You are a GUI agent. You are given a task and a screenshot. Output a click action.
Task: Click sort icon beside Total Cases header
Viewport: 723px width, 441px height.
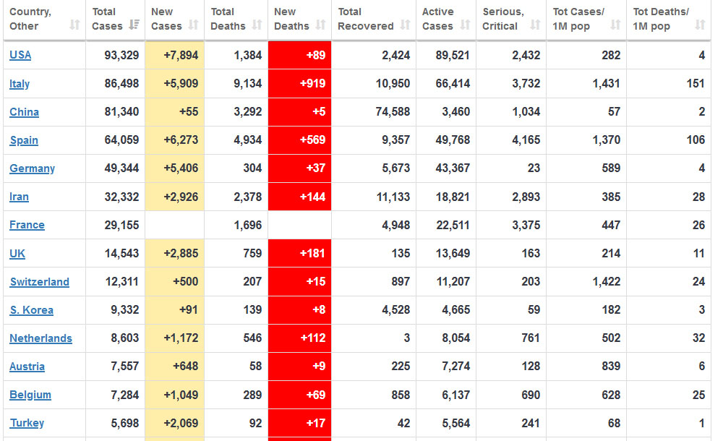point(134,26)
